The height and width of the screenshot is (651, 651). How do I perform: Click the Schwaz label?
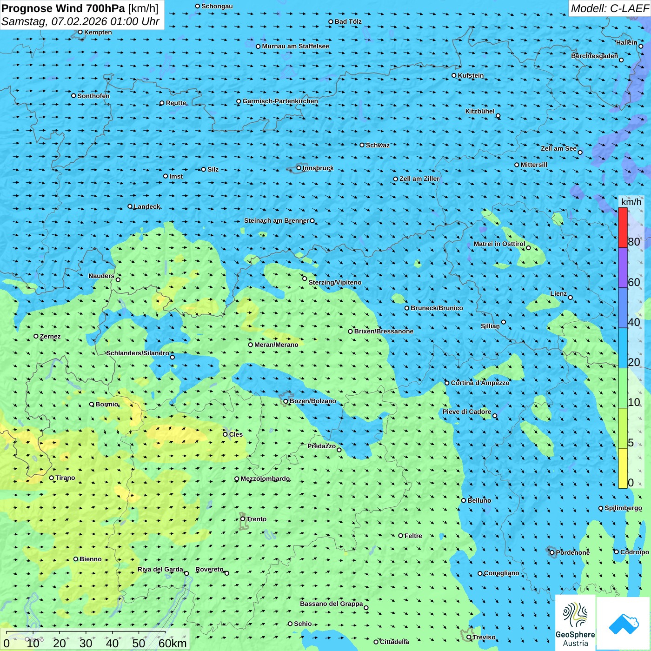pyautogui.click(x=378, y=145)
